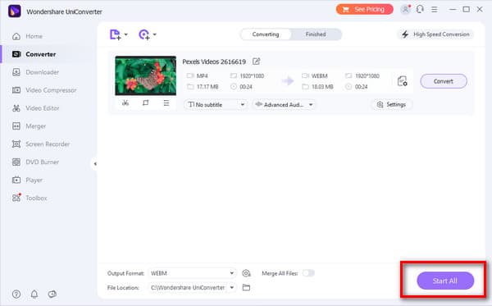Rename file with edit pencil icon

click(256, 62)
